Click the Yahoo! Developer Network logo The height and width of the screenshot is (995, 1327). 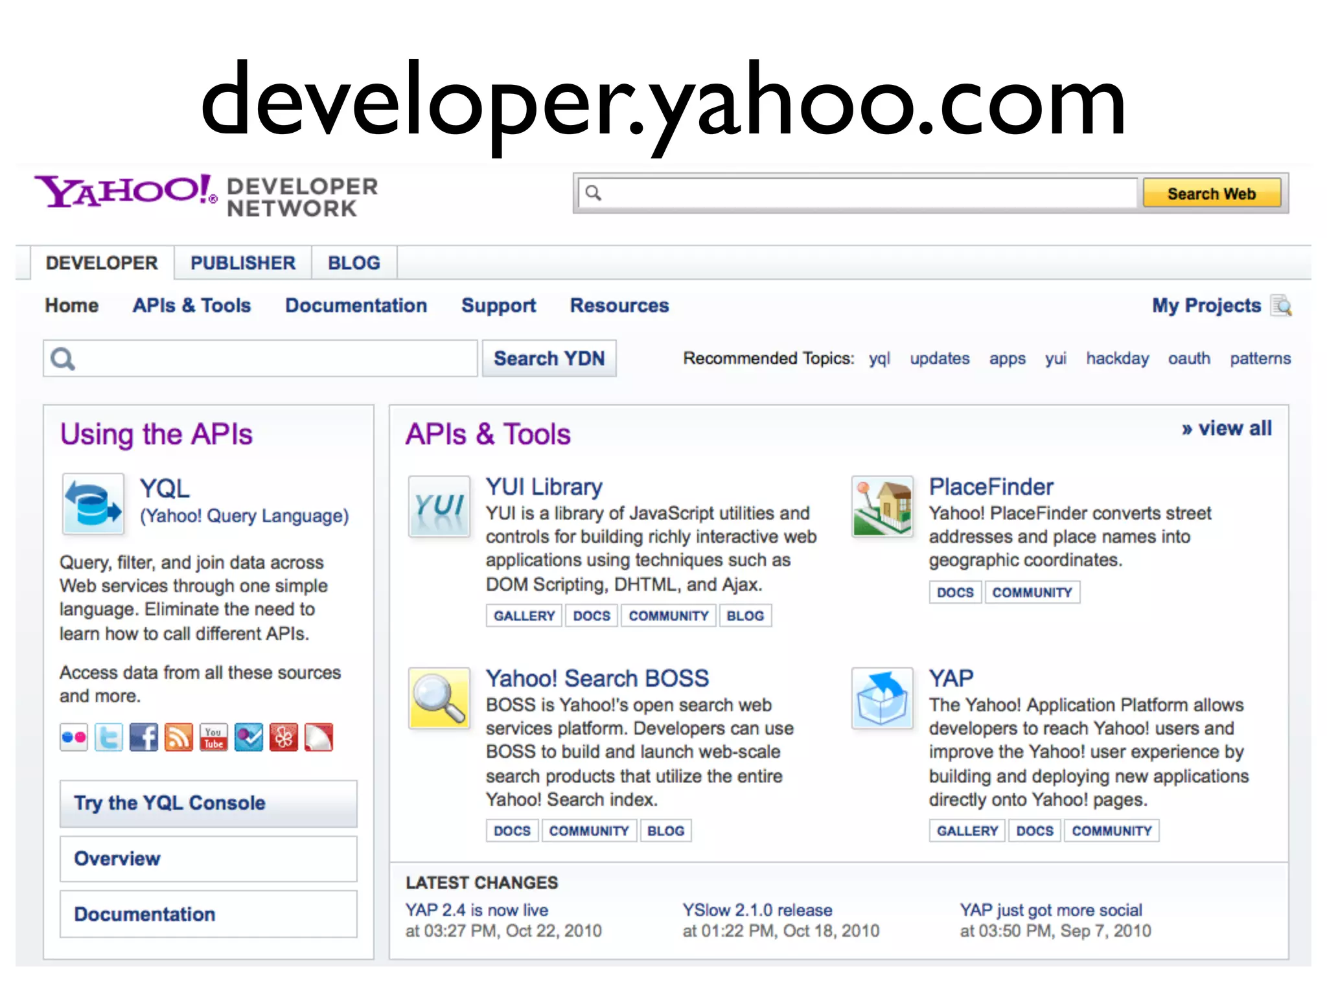(206, 195)
